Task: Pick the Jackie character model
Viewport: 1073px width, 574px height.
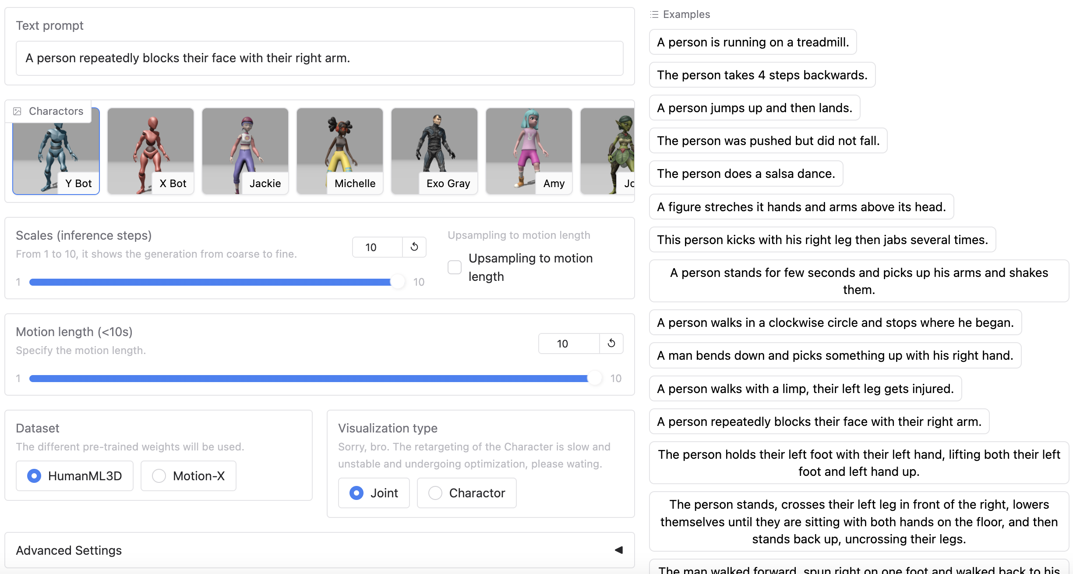Action: point(245,151)
